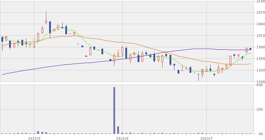Select the tall white candlestick in mid-May
The image size is (265, 140).
[90, 51]
